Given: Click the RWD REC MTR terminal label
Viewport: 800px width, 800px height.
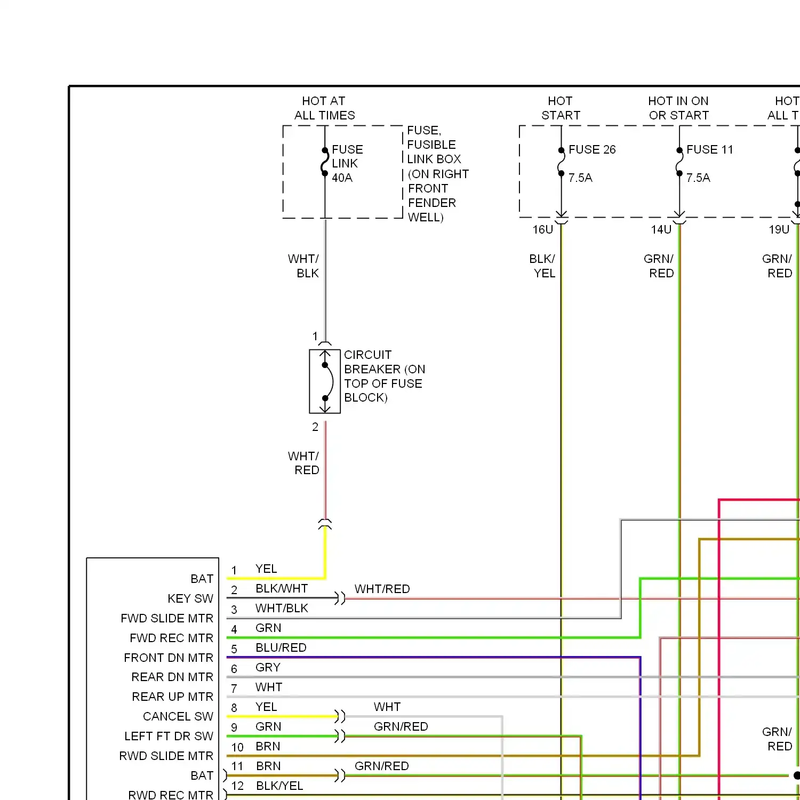Looking at the screenshot, I should point(171,795).
